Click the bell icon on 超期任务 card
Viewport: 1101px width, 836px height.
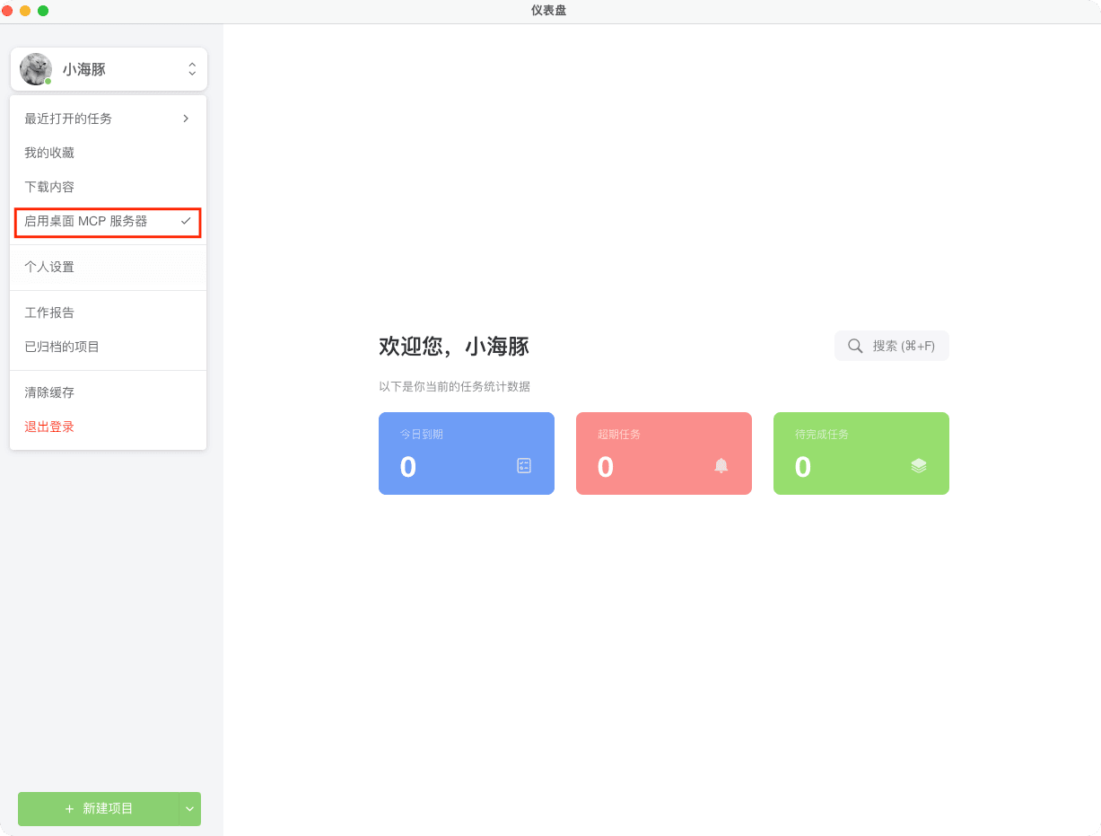point(721,465)
